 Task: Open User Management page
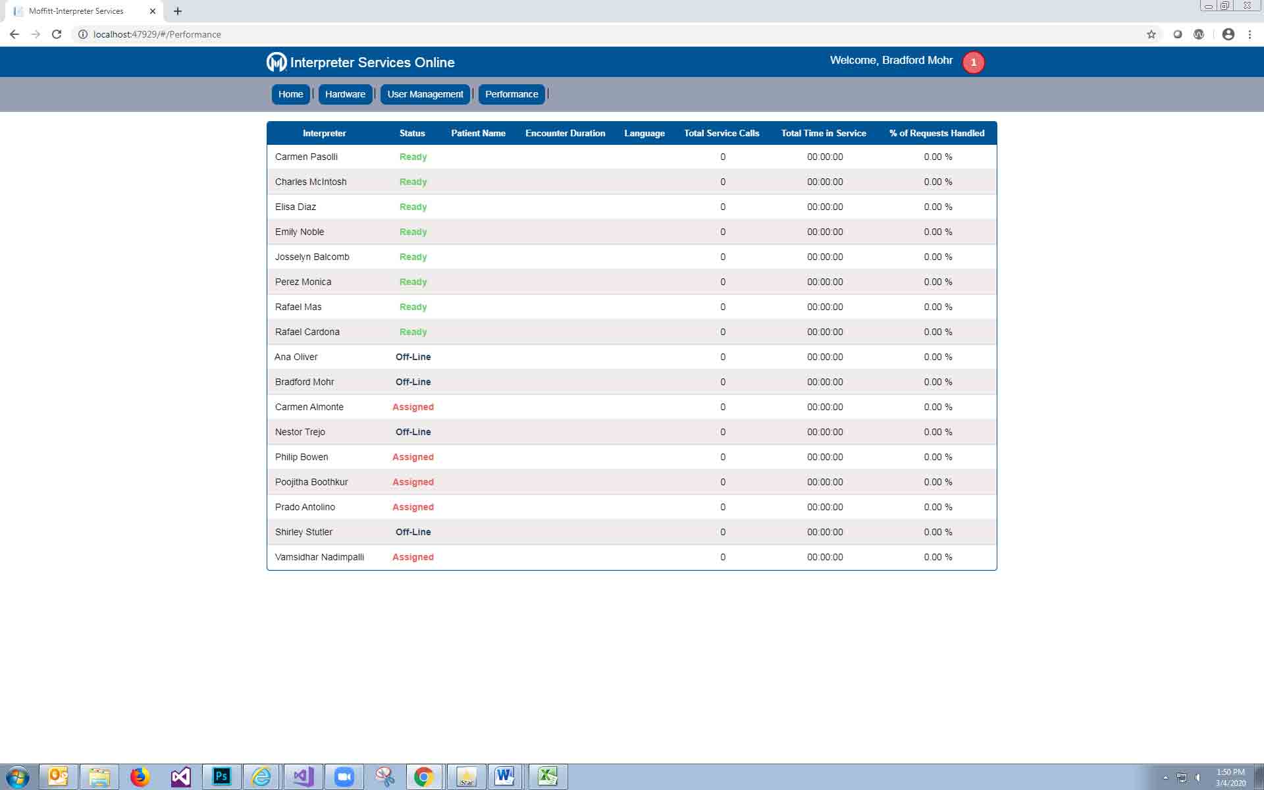point(425,94)
